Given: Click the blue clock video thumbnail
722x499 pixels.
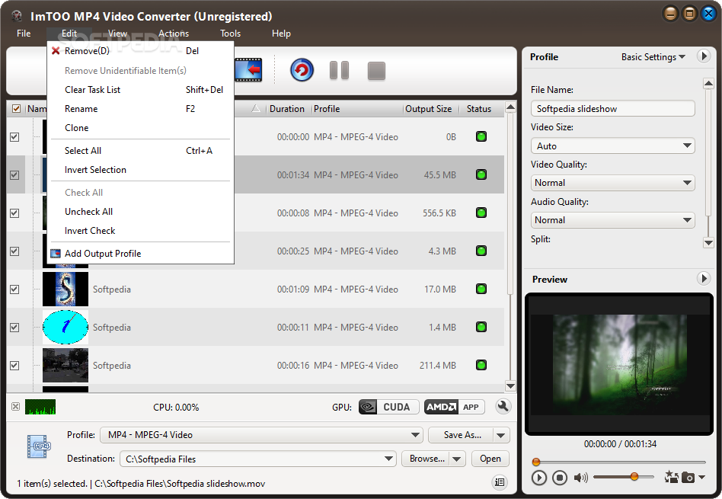Looking at the screenshot, I should pos(65,327).
